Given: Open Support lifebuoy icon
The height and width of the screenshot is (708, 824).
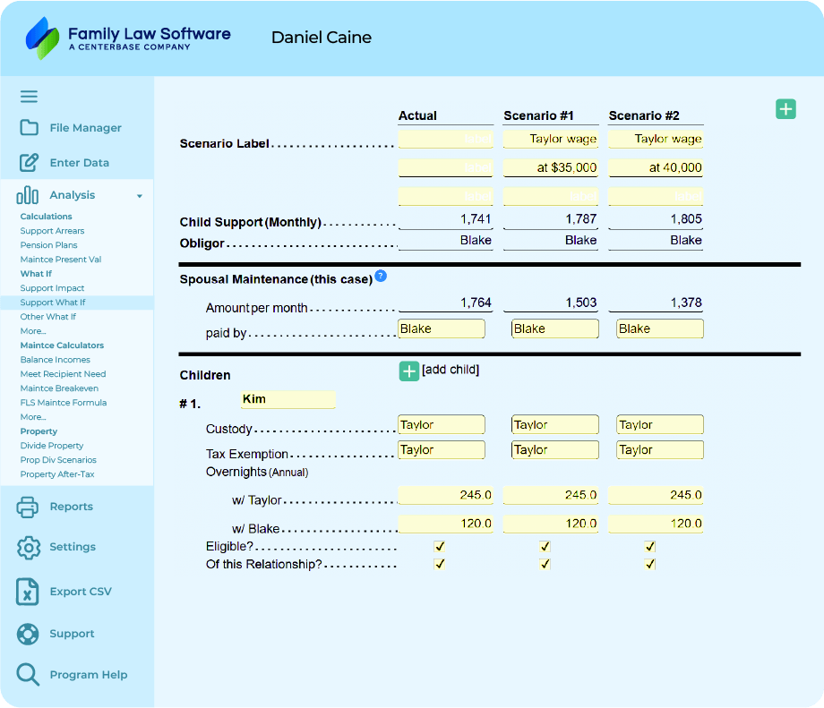Looking at the screenshot, I should pyautogui.click(x=29, y=634).
